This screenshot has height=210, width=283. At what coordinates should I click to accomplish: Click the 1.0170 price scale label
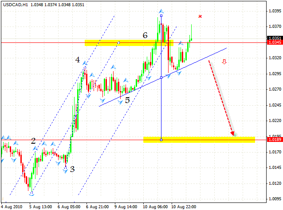pyautogui.click(x=275, y=152)
